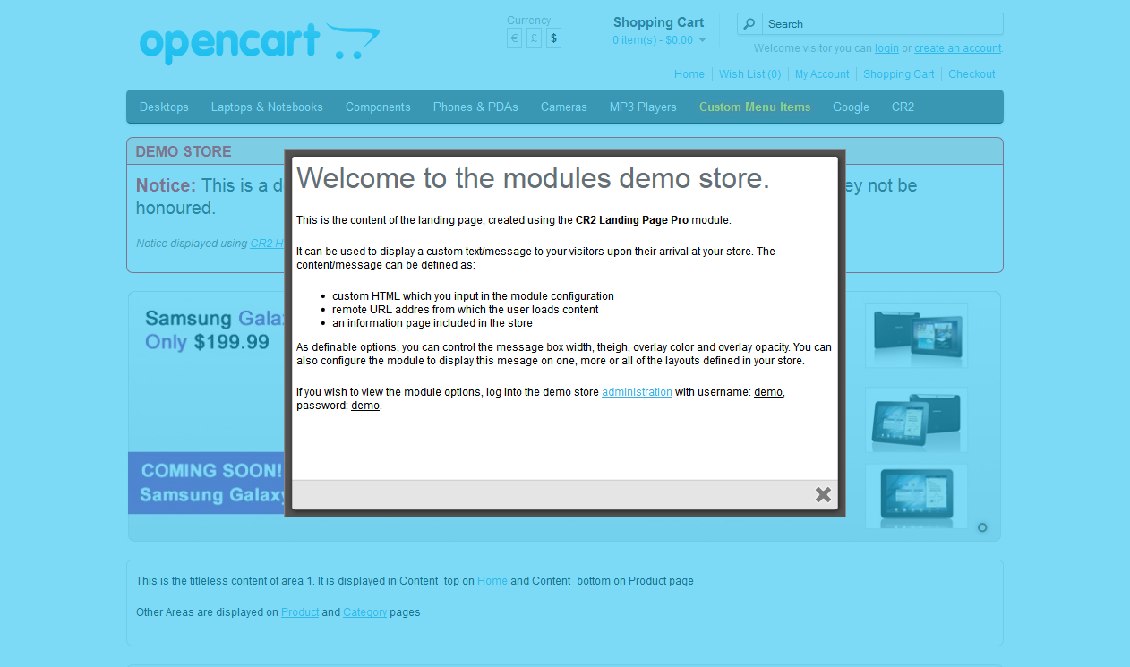Open the login link
The height and width of the screenshot is (667, 1130).
pos(886,48)
